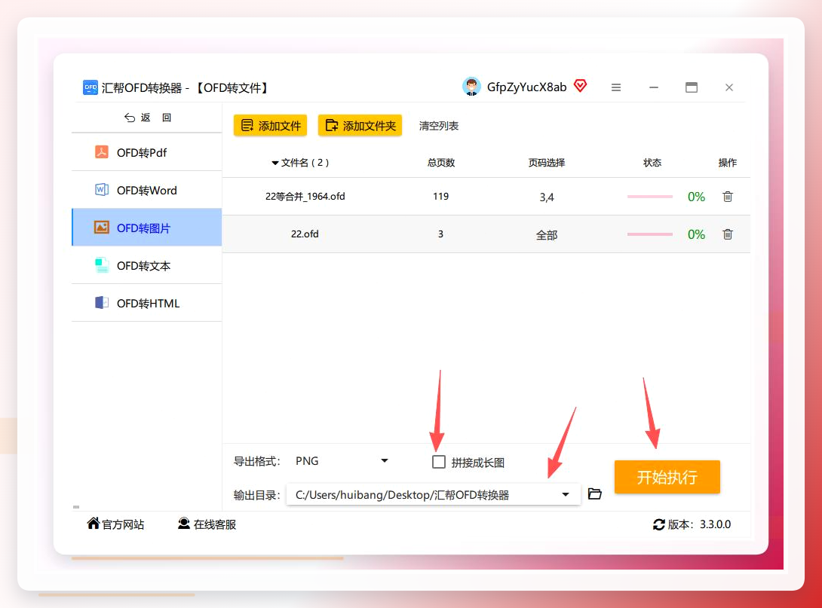Click the OFD app logo icon in title bar
The height and width of the screenshot is (608, 822).
pos(90,87)
